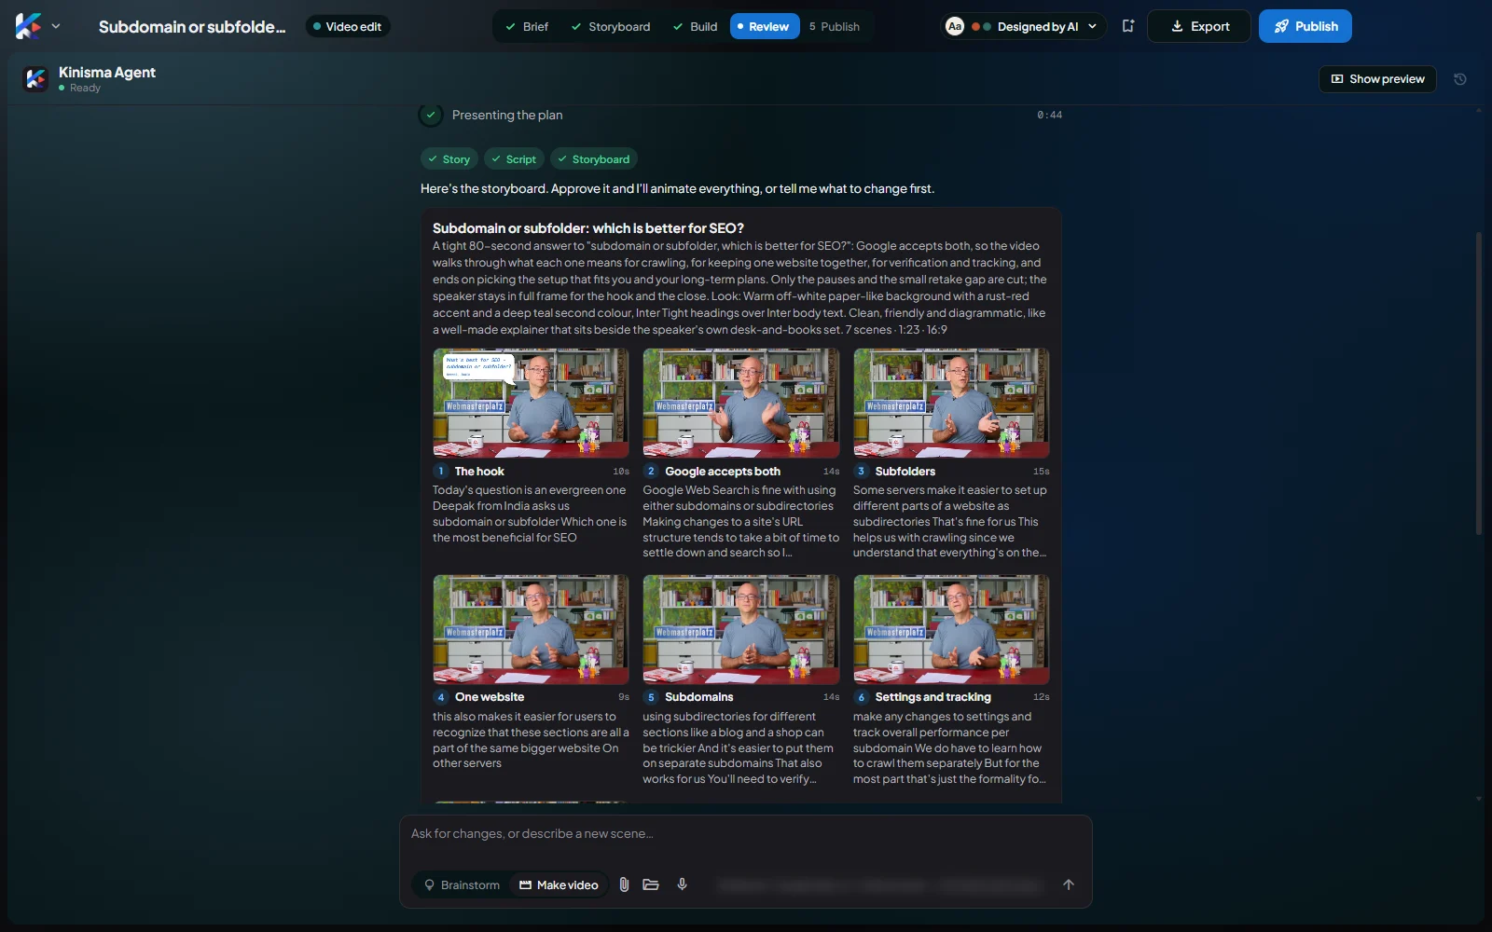This screenshot has height=932, width=1492.
Task: Click the 'Subdomain or subfolder: which is better for SEO?' heading
Action: (x=588, y=228)
